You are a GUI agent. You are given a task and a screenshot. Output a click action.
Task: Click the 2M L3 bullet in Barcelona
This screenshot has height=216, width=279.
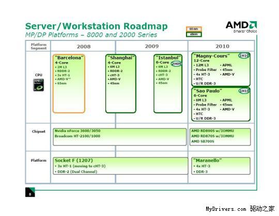61,67
